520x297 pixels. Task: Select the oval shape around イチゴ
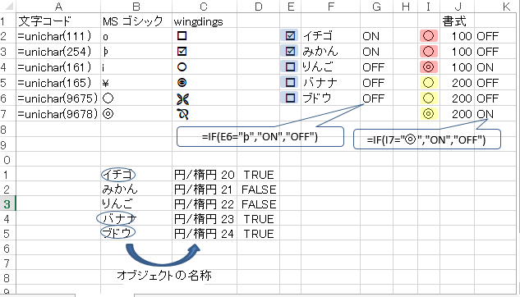118,174
